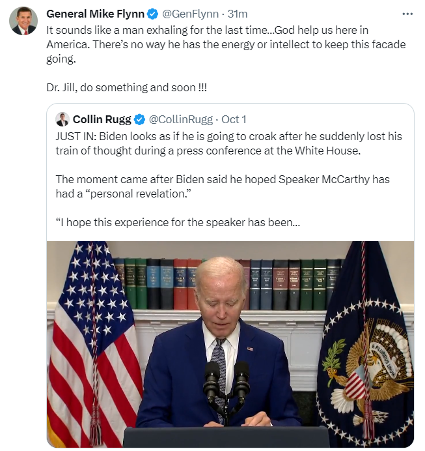Viewport: 425px width, 451px height.
Task: Click the verified badge next to Collin Rugg
Action: coord(139,119)
